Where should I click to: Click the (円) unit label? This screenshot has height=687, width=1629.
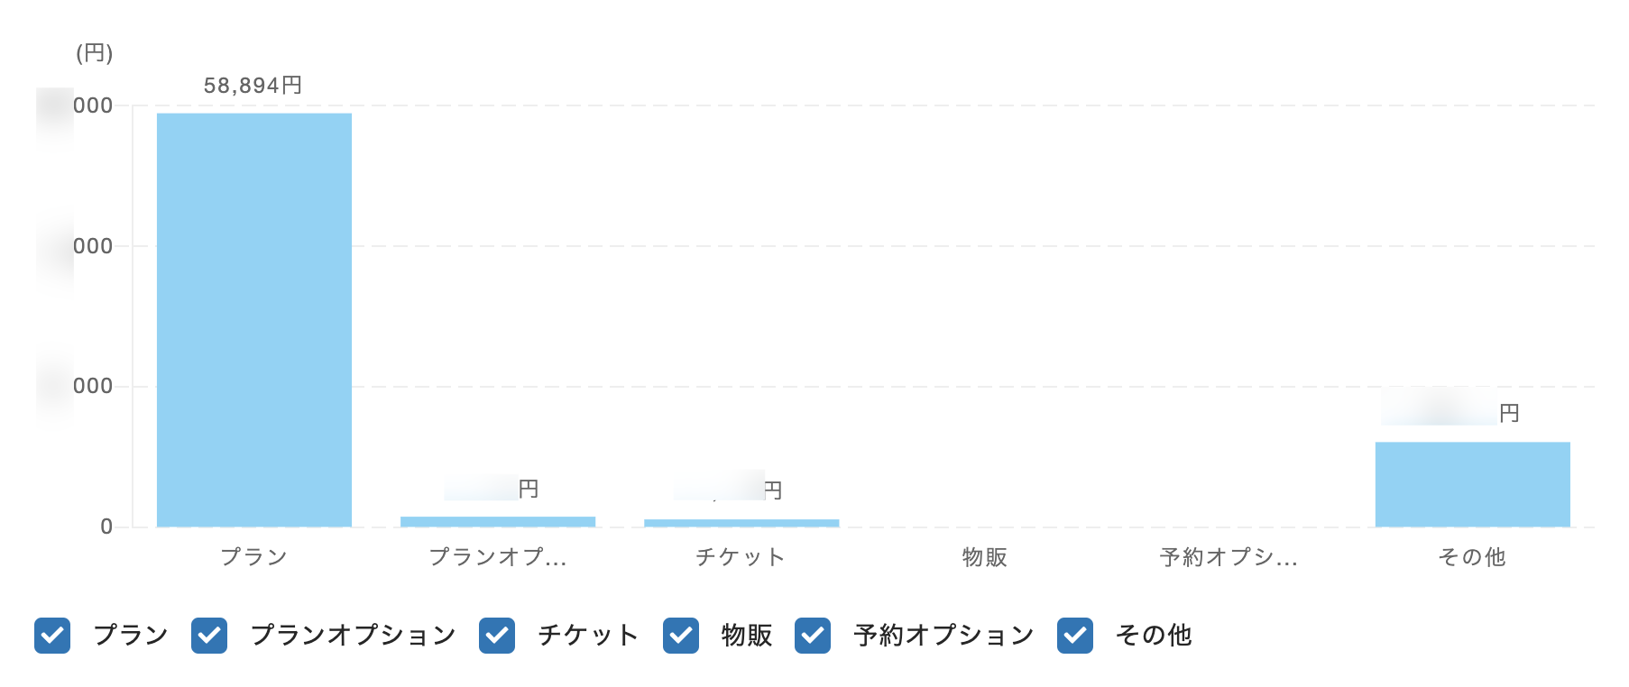(95, 53)
